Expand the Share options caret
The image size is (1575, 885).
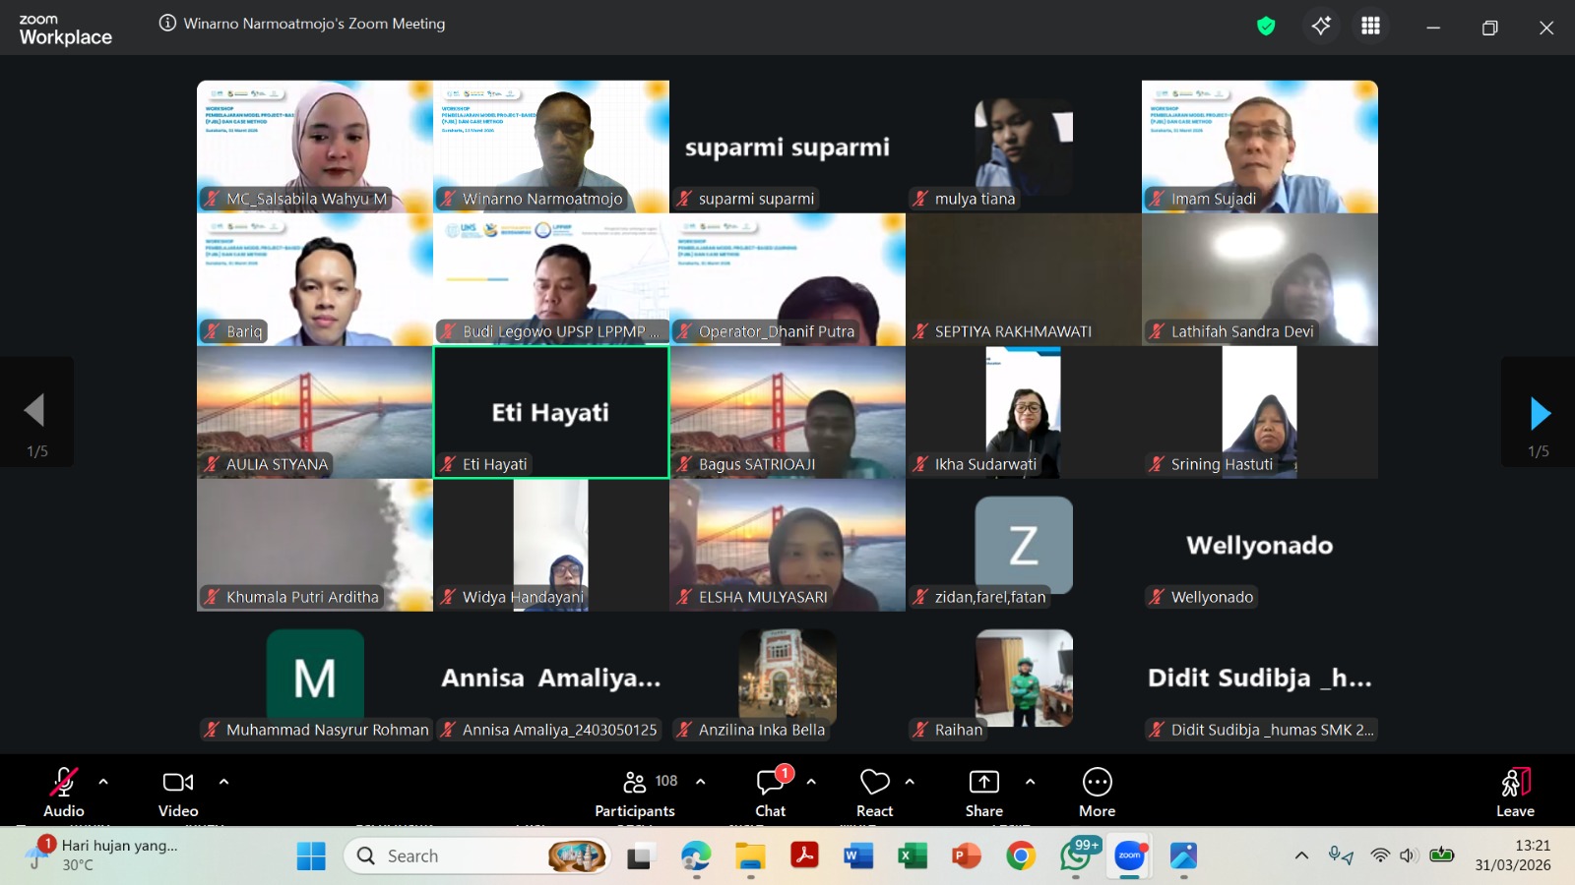tap(1030, 782)
